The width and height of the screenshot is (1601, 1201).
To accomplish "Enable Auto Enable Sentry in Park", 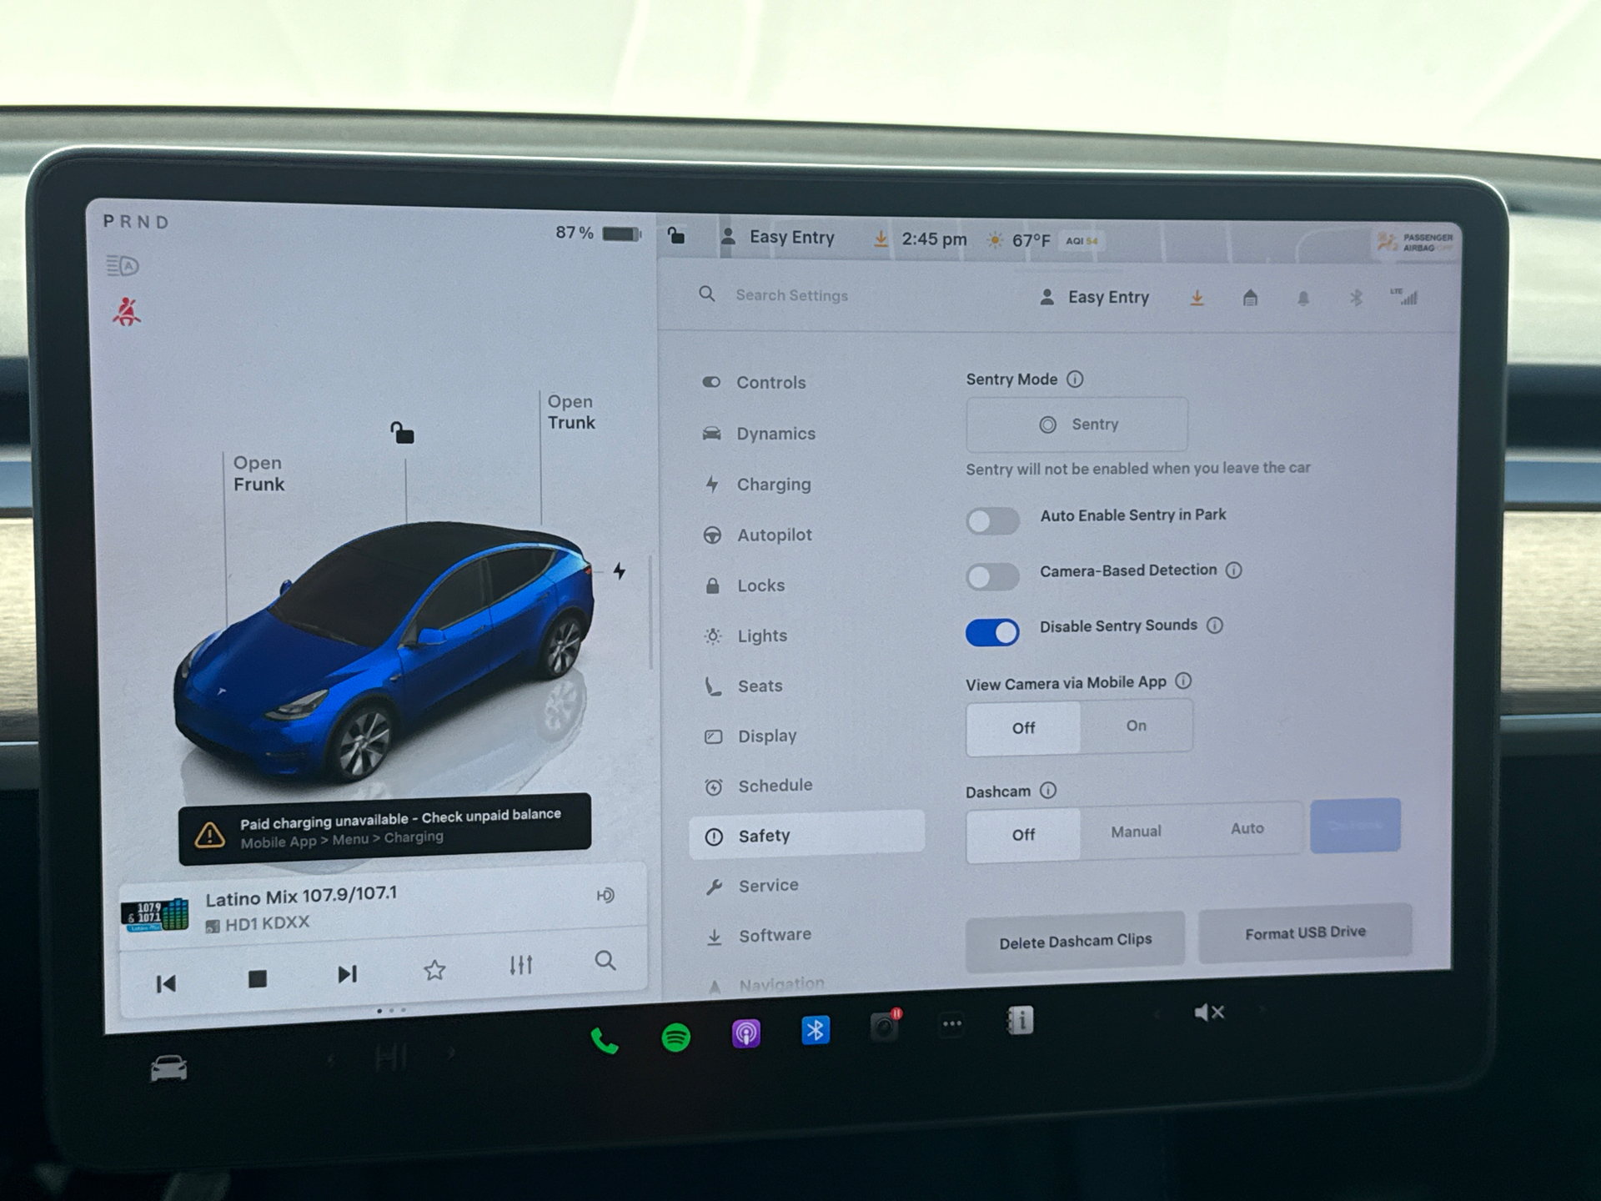I will pyautogui.click(x=992, y=520).
